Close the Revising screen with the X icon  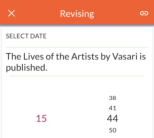[x=12, y=13]
